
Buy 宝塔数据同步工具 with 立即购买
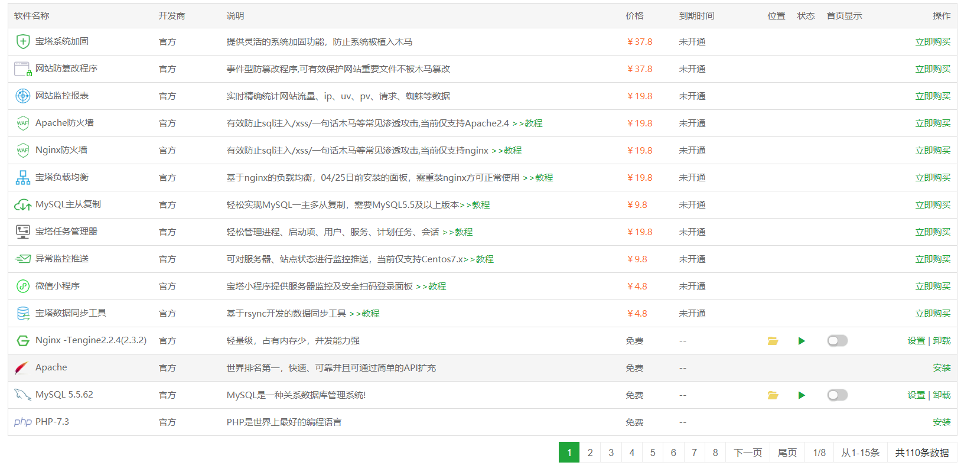(x=933, y=314)
